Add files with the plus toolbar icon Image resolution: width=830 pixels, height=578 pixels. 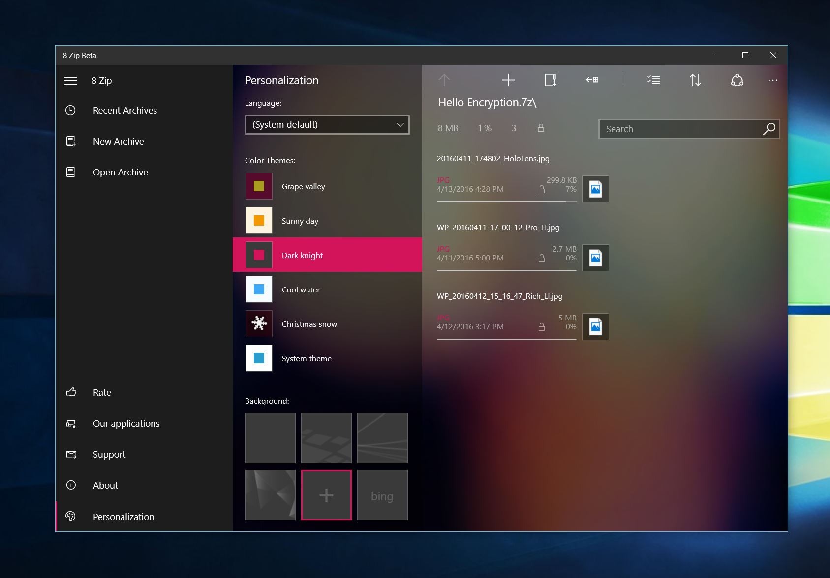coord(508,80)
